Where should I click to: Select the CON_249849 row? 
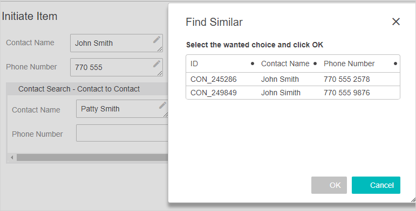pyautogui.click(x=293, y=93)
